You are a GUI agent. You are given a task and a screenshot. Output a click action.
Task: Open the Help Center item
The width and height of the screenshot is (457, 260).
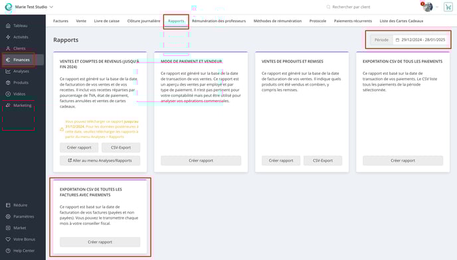tap(24, 251)
